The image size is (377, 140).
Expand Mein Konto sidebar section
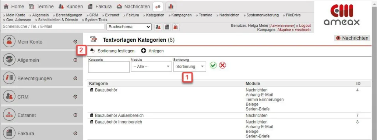pyautogui.click(x=75, y=42)
